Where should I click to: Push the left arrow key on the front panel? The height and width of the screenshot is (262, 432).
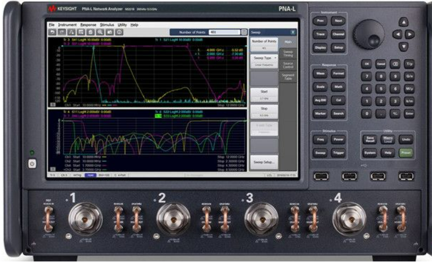[397, 34]
